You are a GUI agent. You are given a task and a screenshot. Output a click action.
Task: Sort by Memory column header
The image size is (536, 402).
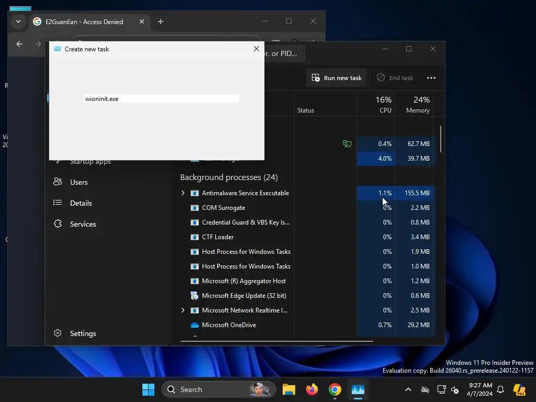[x=414, y=104]
